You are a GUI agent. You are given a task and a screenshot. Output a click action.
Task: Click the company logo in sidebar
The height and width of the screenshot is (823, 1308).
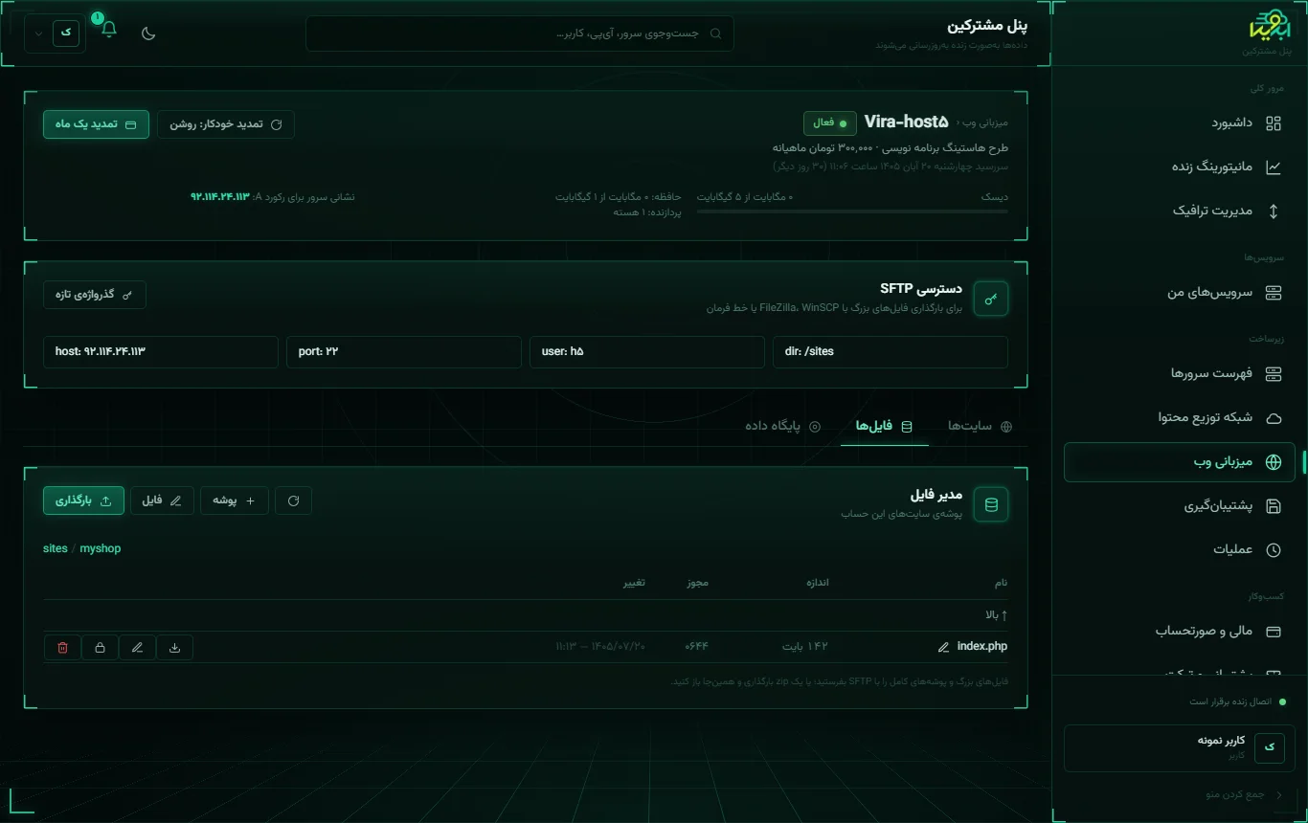[x=1270, y=25]
